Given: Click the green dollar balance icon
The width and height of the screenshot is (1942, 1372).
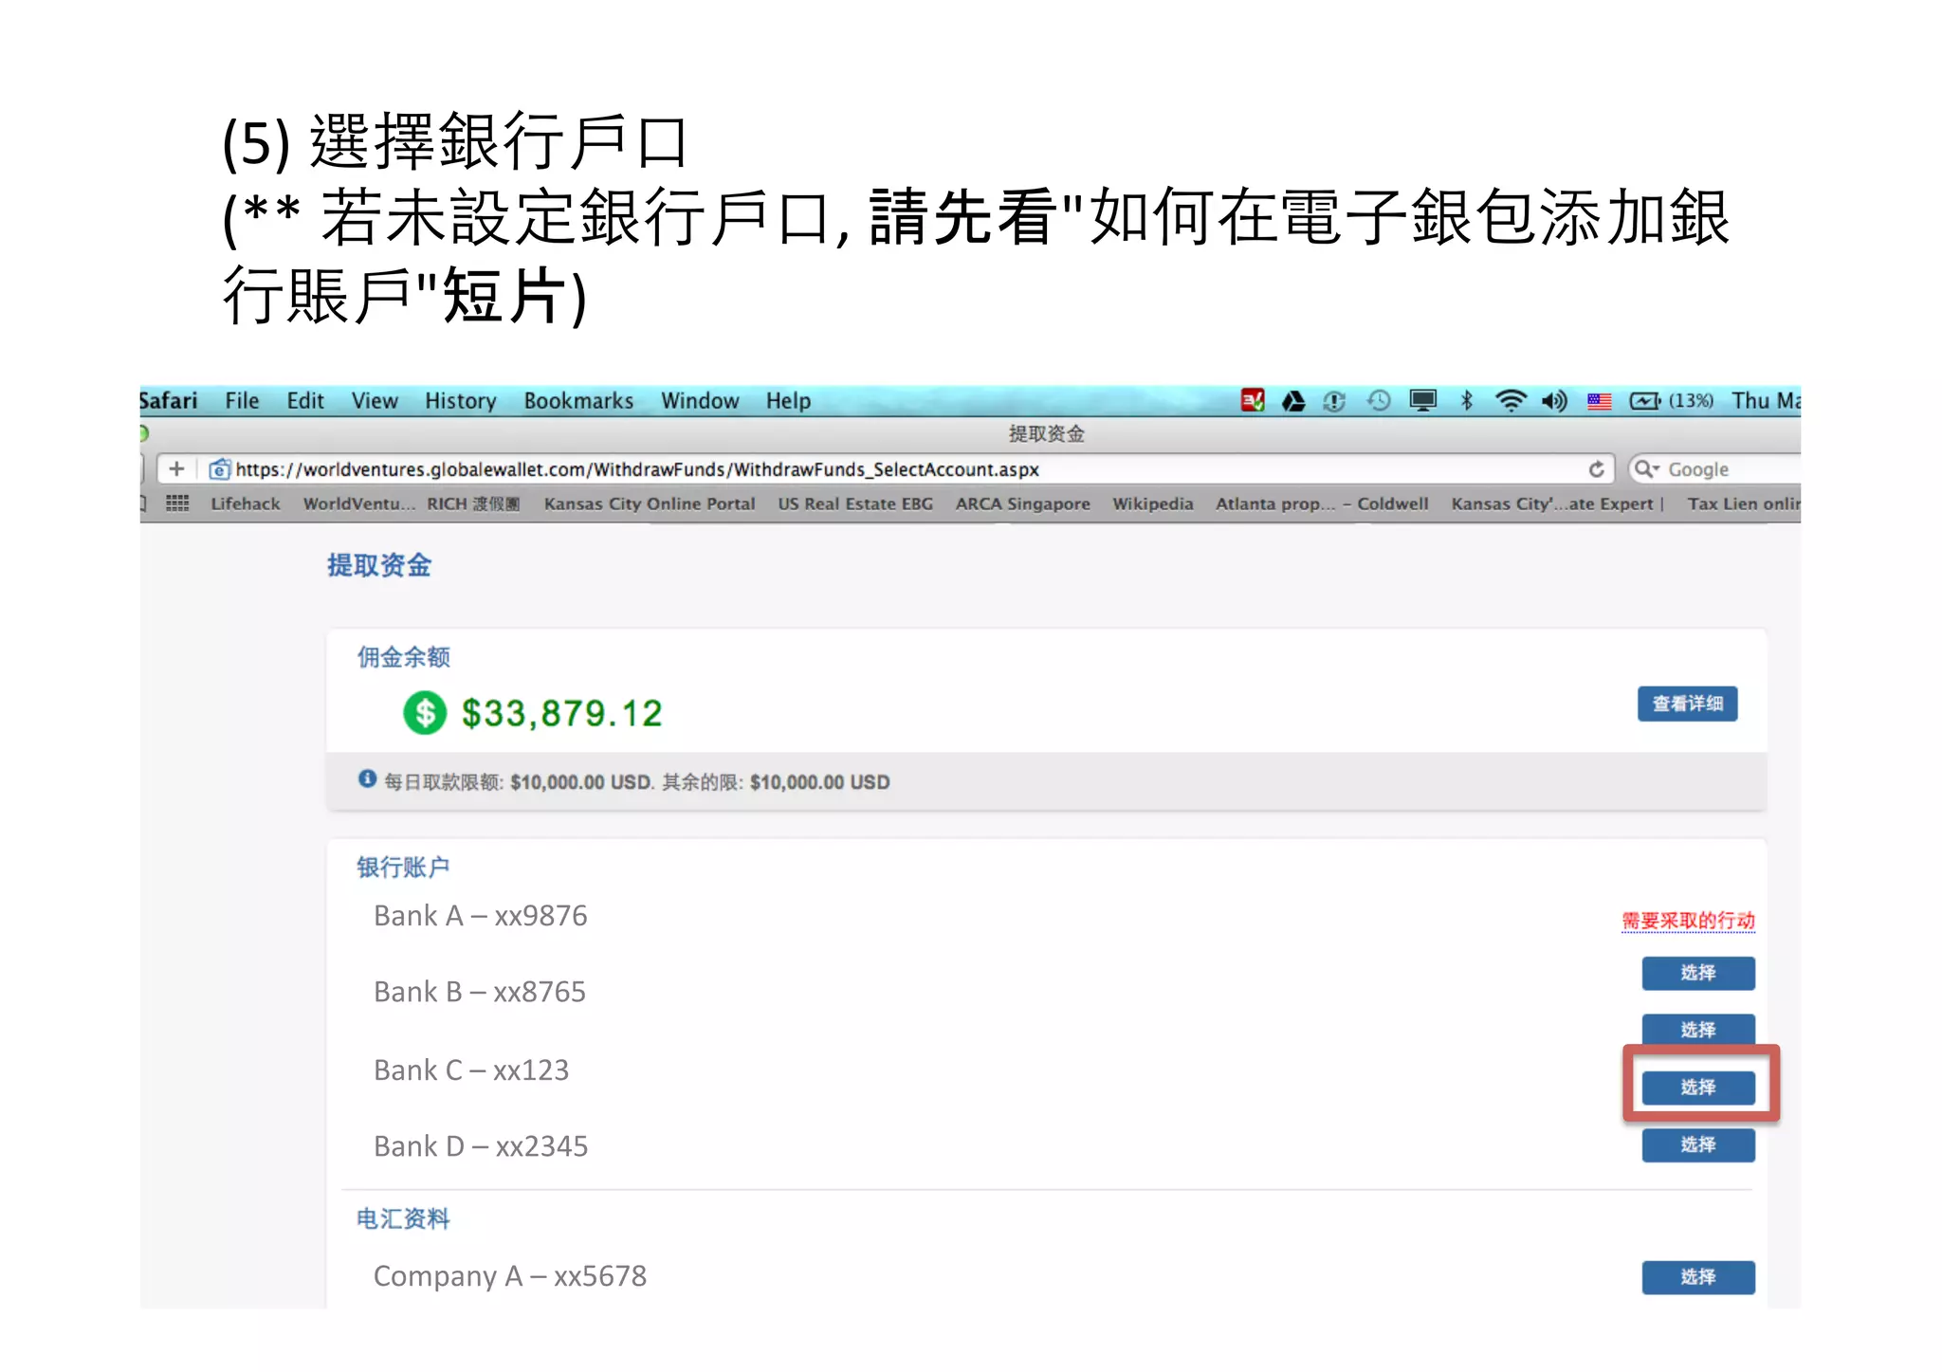Looking at the screenshot, I should (x=425, y=712).
